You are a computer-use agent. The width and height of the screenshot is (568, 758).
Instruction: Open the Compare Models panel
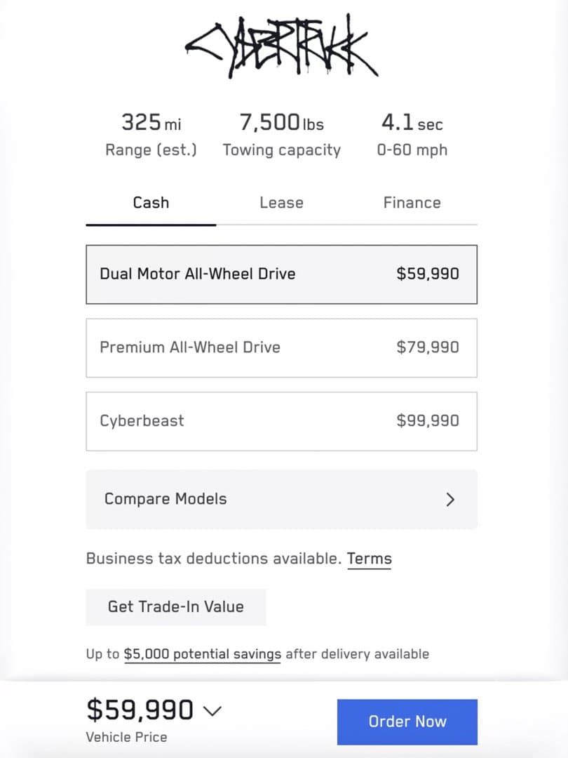point(282,499)
